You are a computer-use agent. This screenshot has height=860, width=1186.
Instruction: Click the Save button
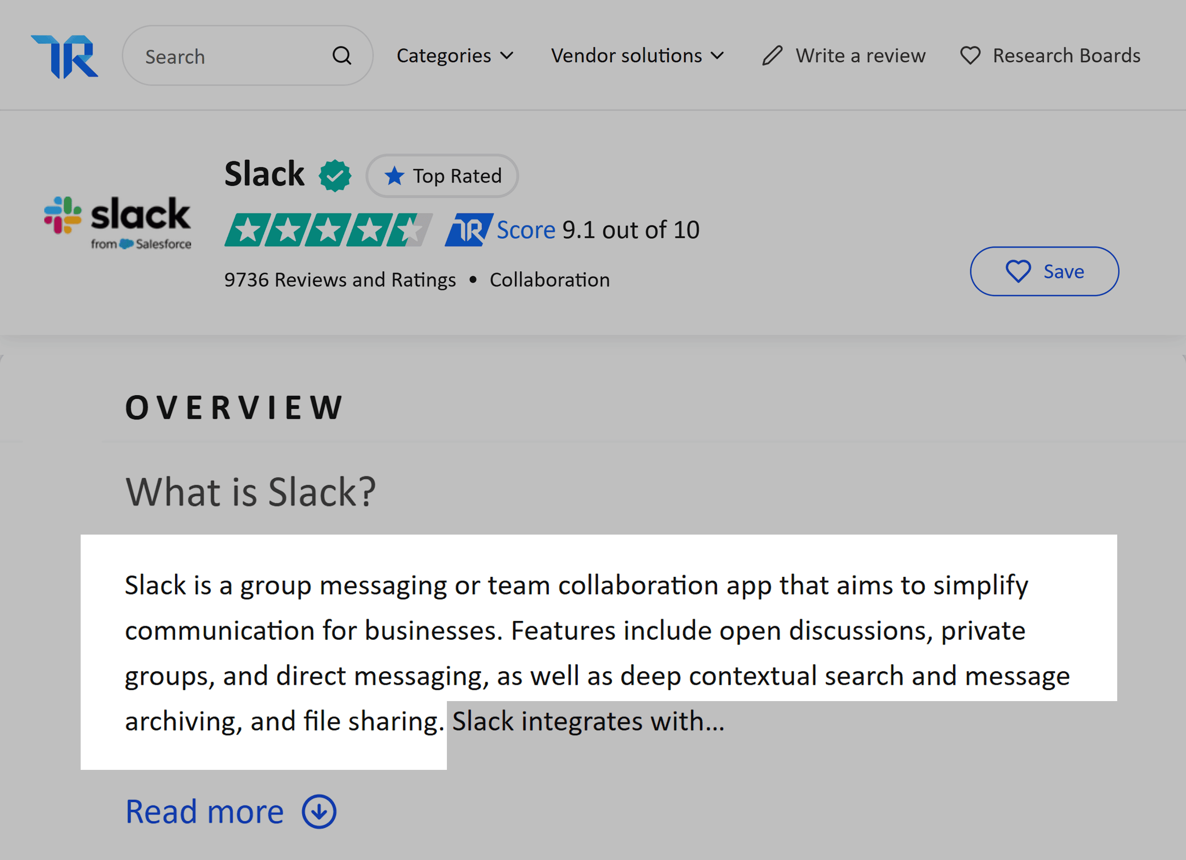[x=1044, y=271]
